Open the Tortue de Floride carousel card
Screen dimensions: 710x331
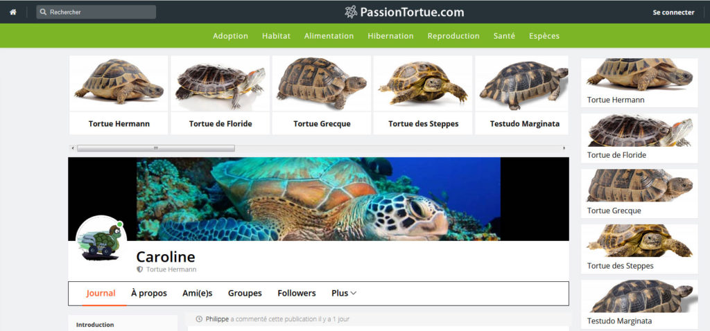point(220,95)
